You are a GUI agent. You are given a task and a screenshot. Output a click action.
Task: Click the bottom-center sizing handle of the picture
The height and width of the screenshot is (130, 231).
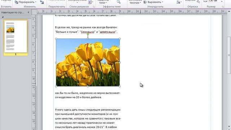pos(88,86)
